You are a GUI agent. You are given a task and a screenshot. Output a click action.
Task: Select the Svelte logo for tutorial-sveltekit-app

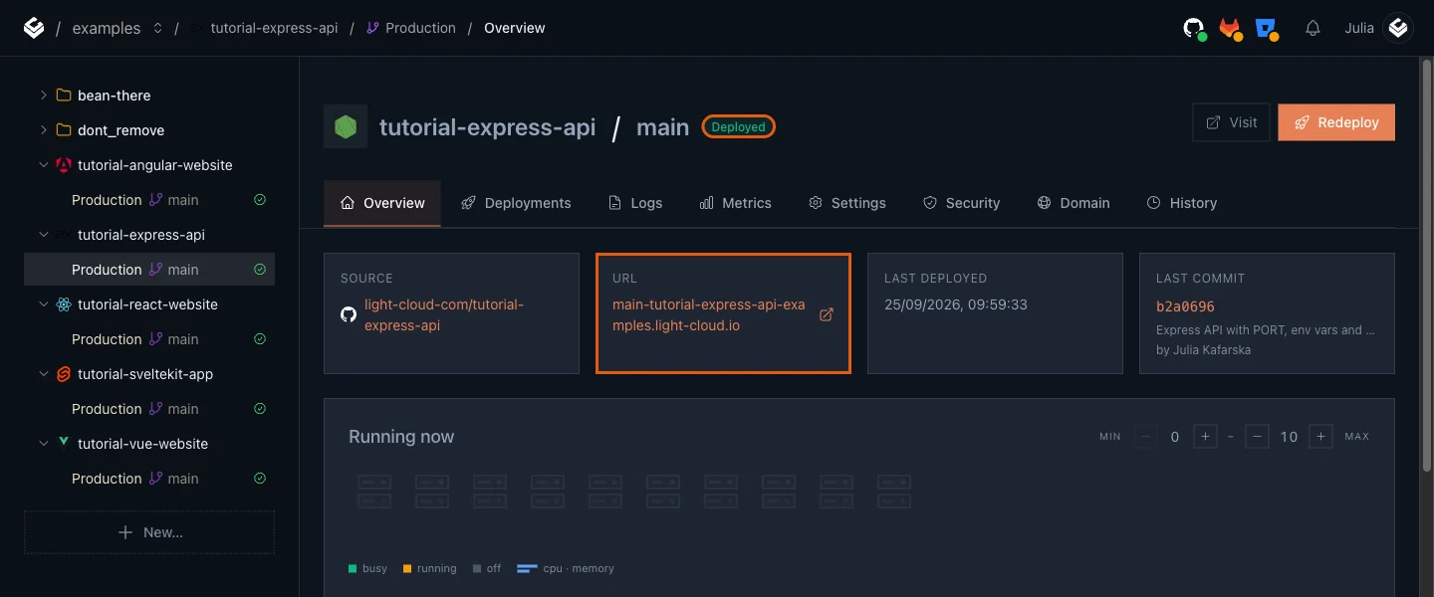[x=64, y=374]
